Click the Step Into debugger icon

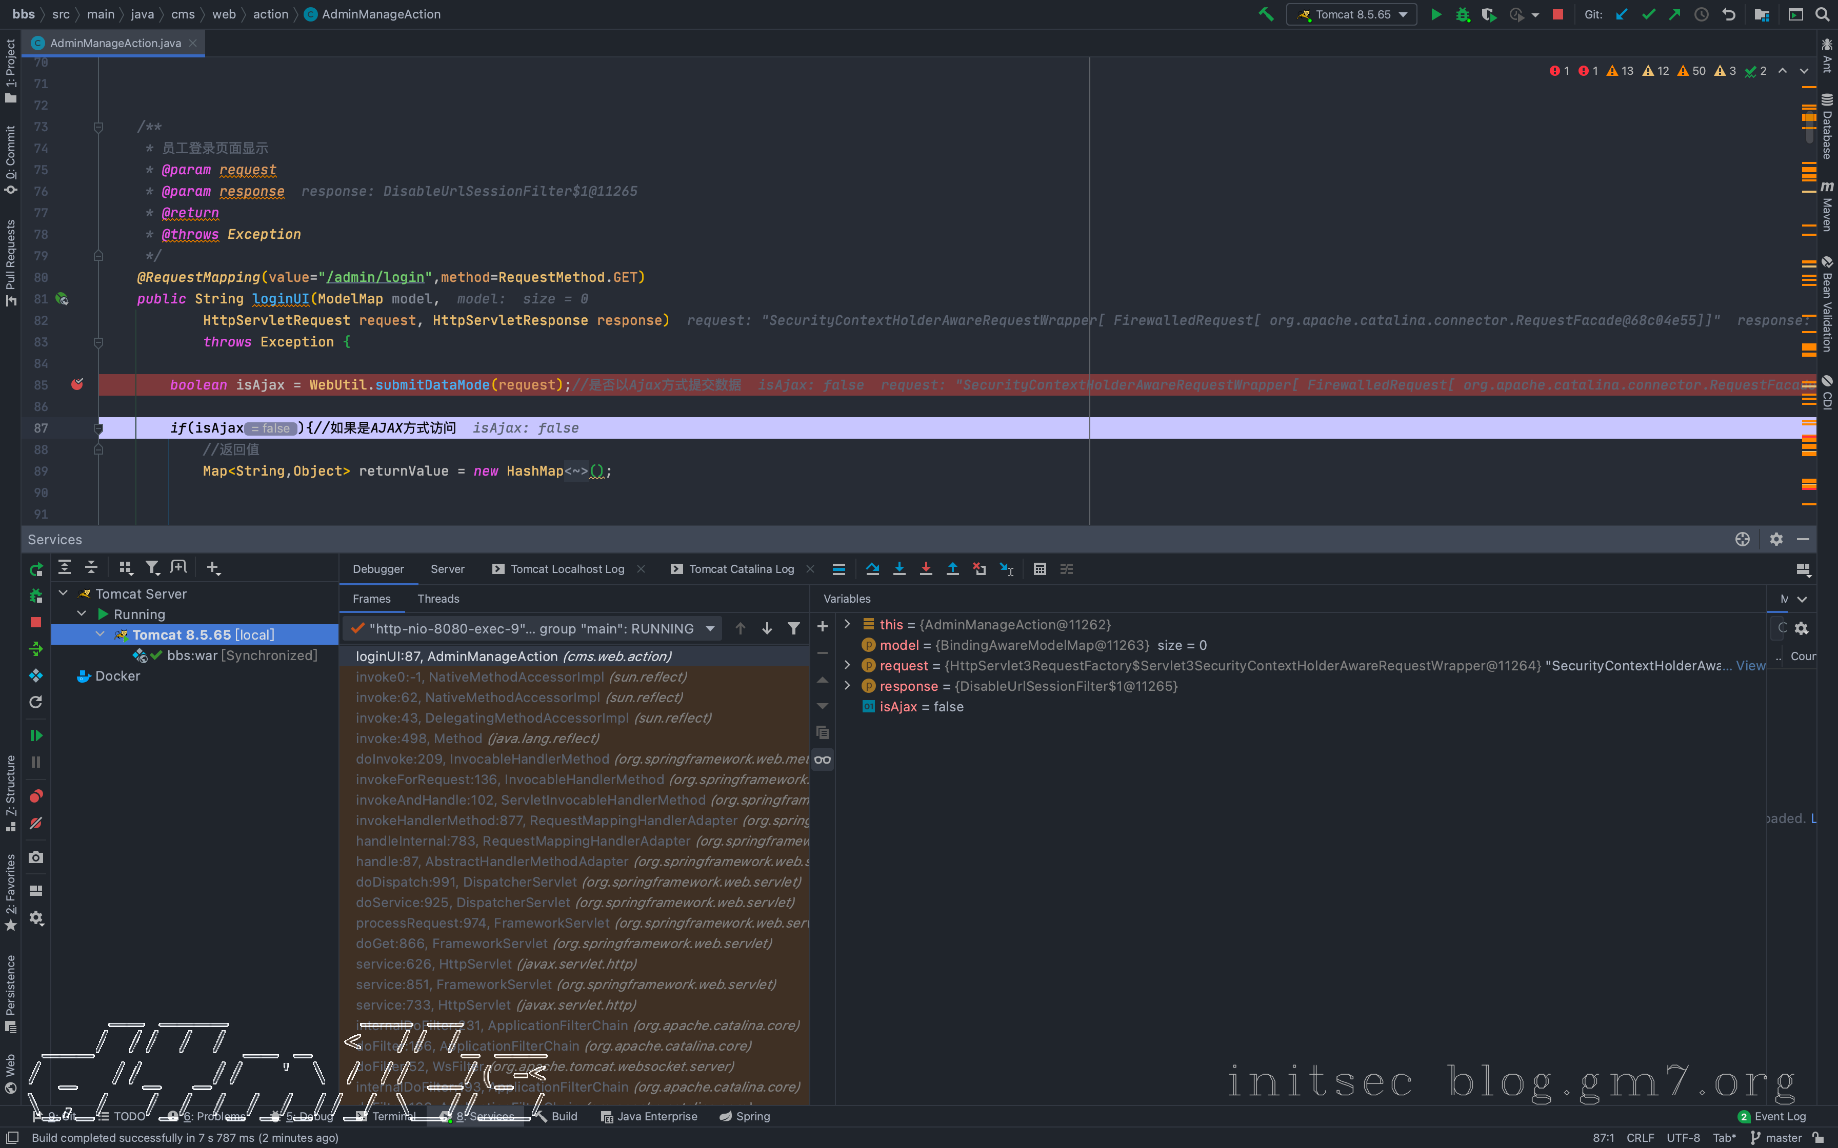(x=899, y=569)
